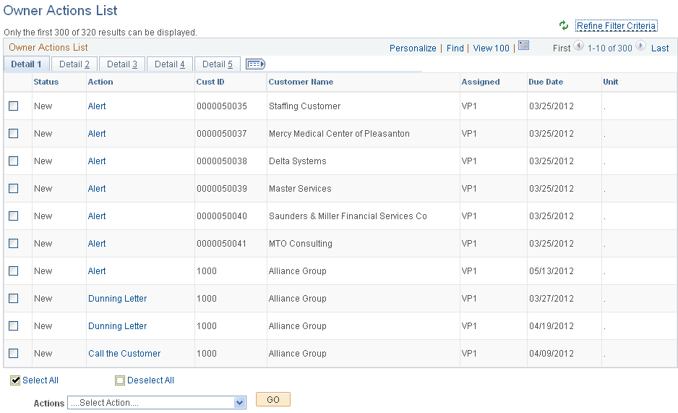Click the previous rows arrow icon

pos(578,46)
